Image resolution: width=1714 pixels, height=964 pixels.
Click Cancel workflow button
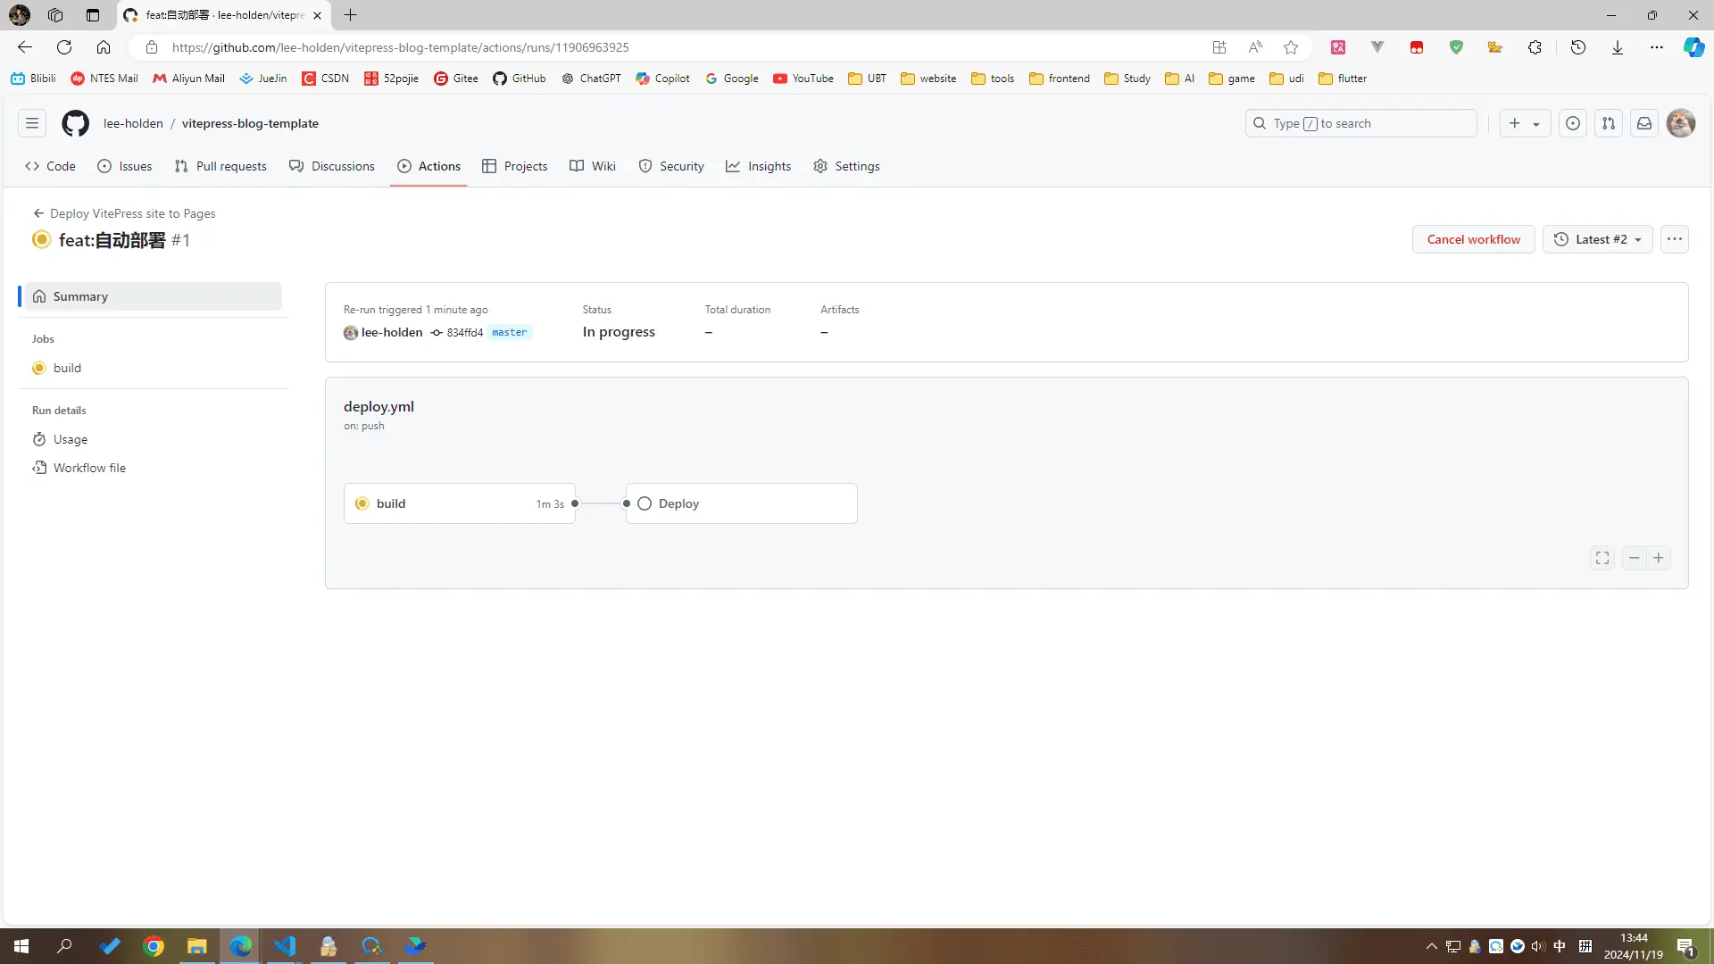[1473, 239]
